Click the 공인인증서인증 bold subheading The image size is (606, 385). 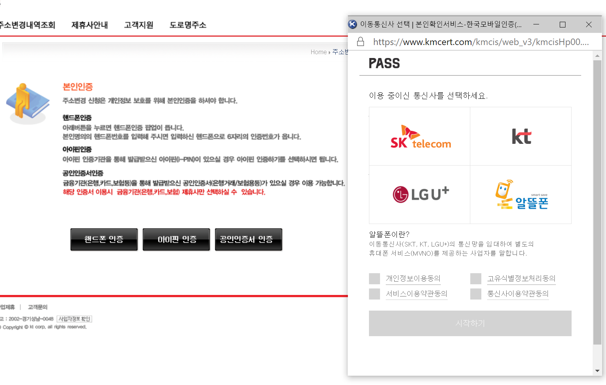coord(83,174)
